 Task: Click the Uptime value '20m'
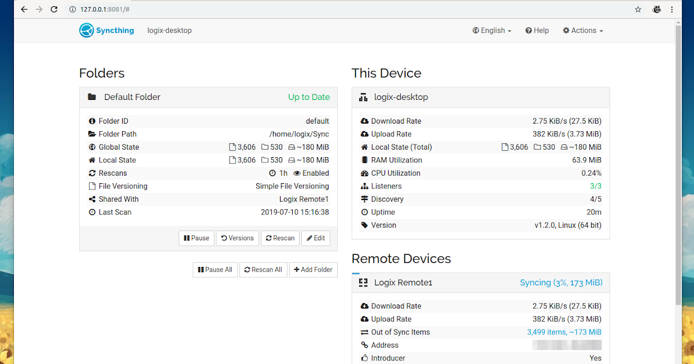(x=594, y=212)
